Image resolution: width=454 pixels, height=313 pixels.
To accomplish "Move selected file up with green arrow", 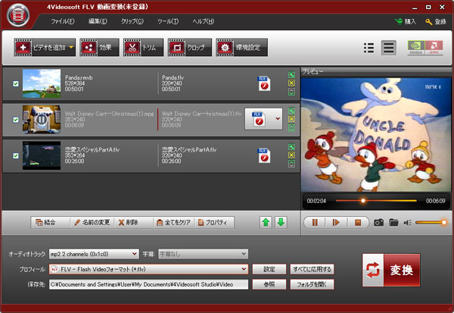I will (266, 223).
